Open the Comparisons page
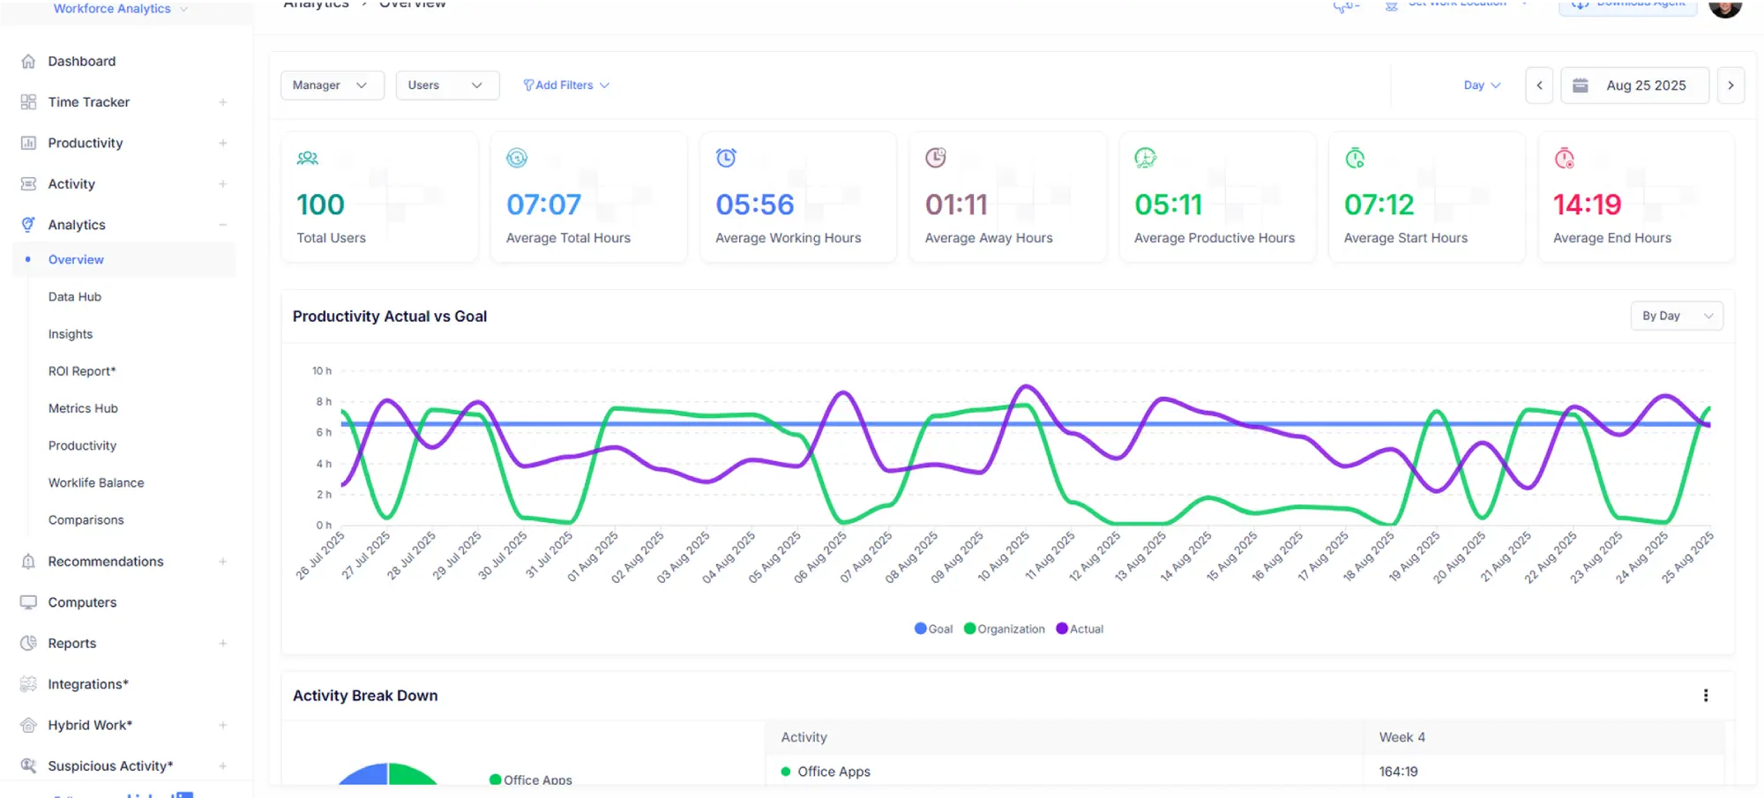The image size is (1764, 798). click(86, 520)
